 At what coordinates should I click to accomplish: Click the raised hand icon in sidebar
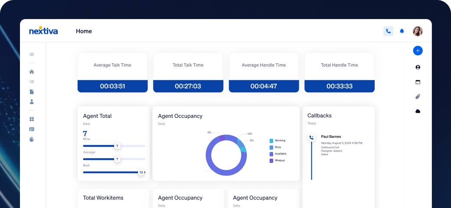32,139
